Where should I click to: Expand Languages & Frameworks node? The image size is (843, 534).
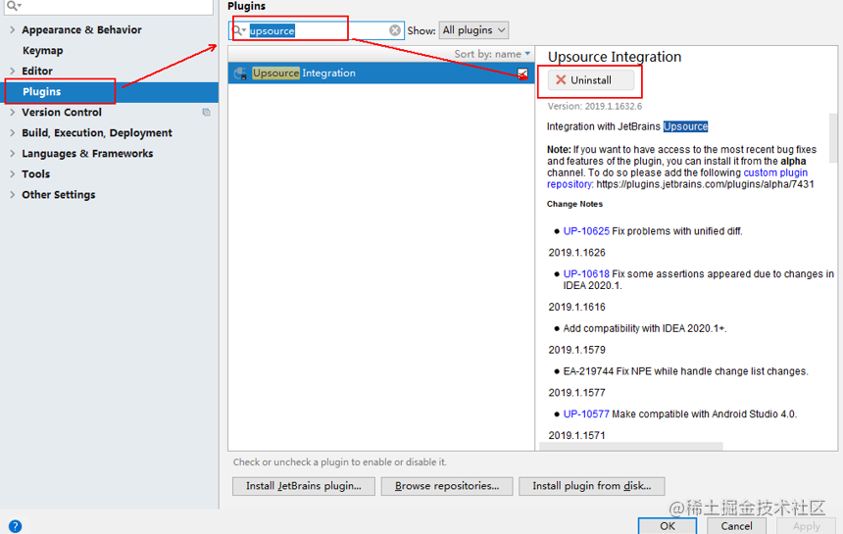click(12, 154)
